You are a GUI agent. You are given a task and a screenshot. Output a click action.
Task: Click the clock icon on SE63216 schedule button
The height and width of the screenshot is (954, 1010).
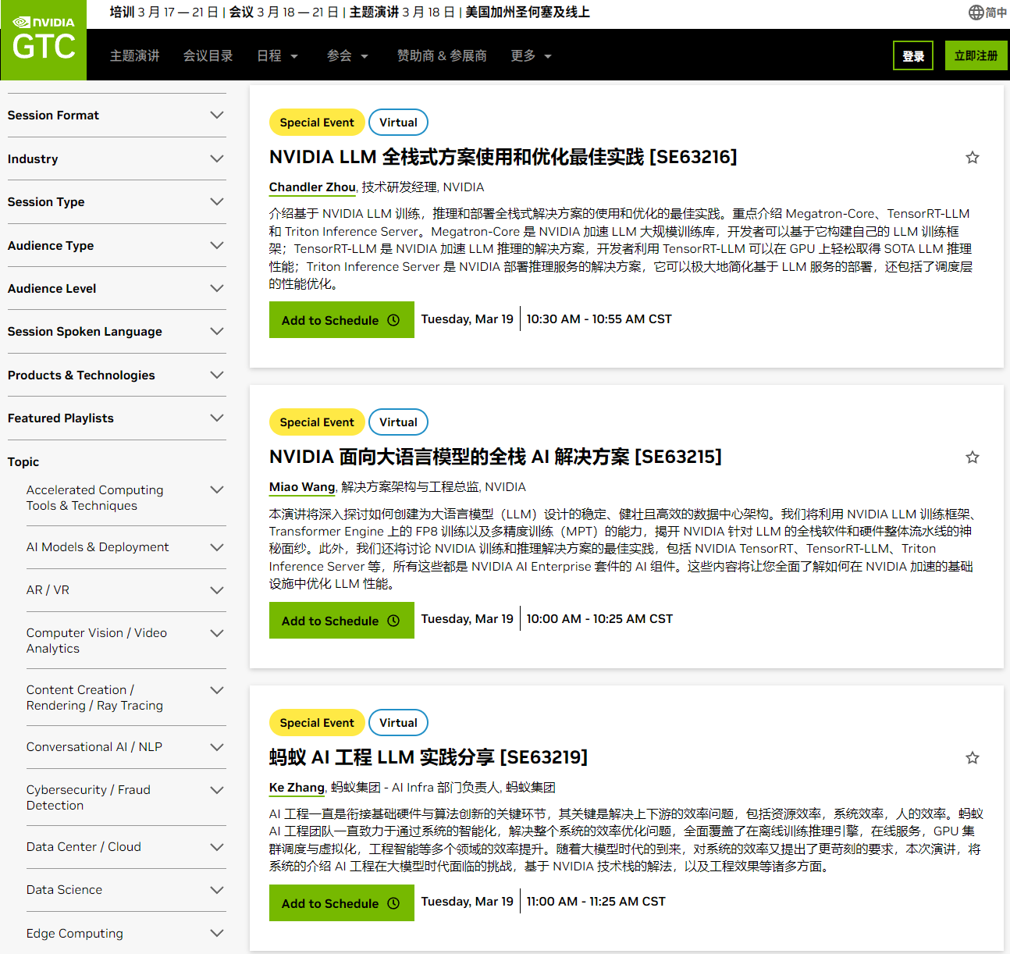(x=393, y=319)
